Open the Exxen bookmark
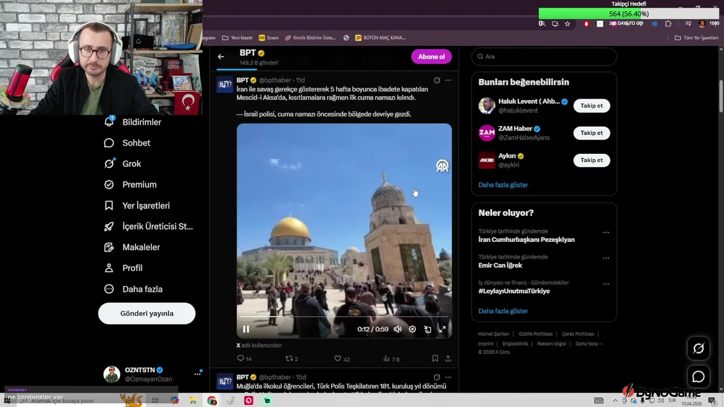The image size is (724, 407). click(269, 38)
